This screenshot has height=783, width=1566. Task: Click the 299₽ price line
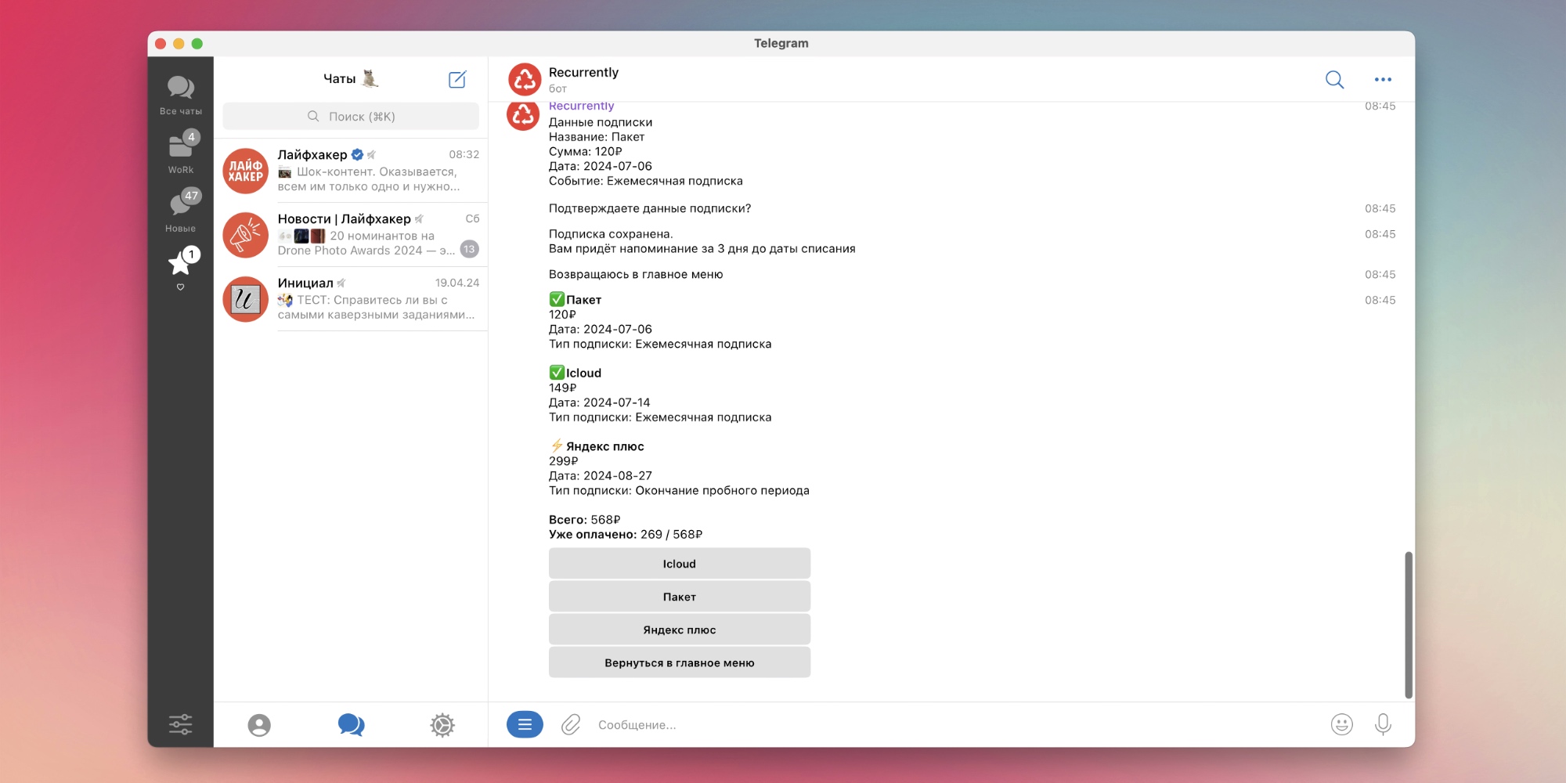(x=563, y=461)
